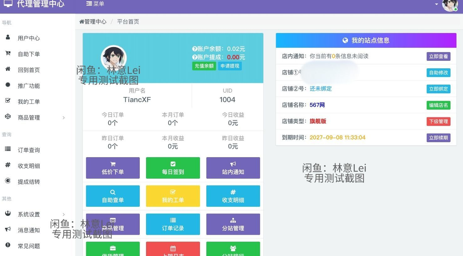Screen dimensions: 463x256
Task: Open 提成结转 from the 查询 section
Action: [x=29, y=181]
